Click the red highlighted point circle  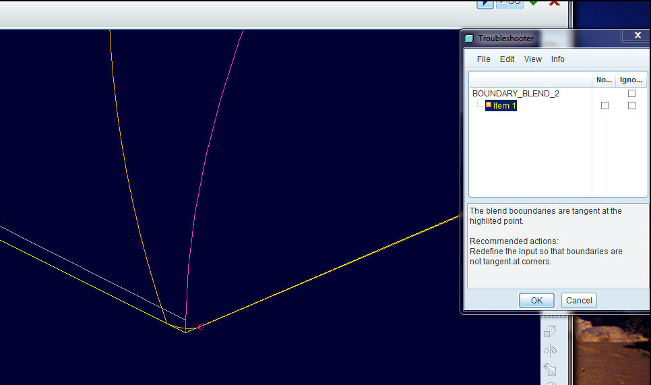coord(201,327)
